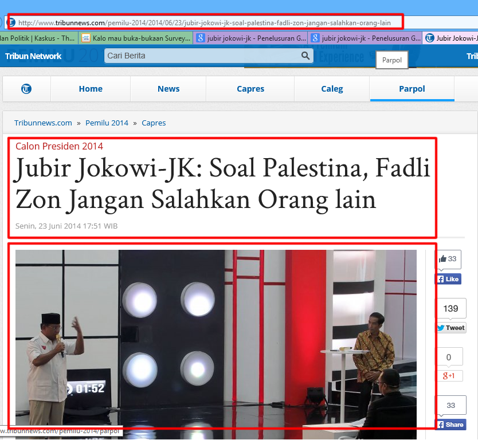Click the 139 tweet count bubble
Viewport: 478px width, 440px height.
tap(450, 308)
